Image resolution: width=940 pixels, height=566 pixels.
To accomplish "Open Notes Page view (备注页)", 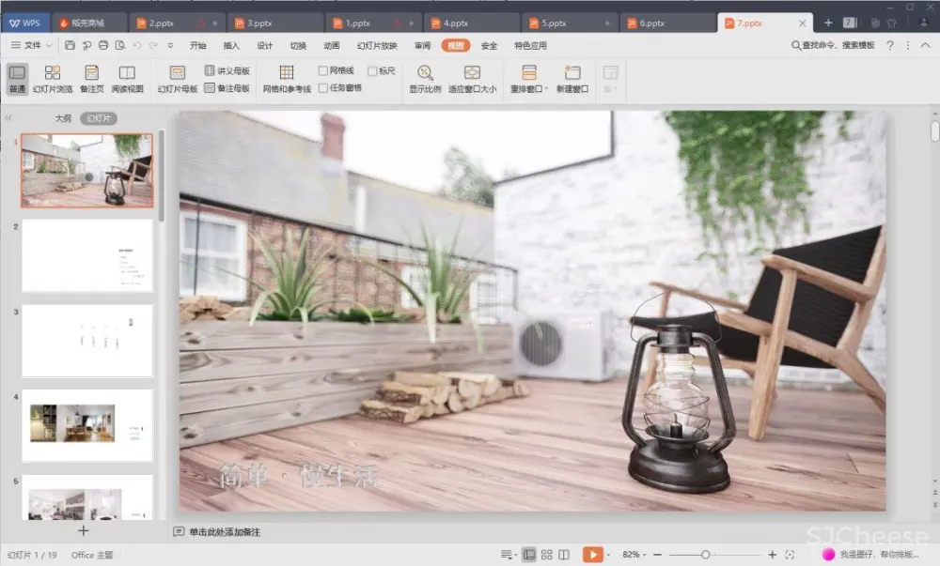I will 91,79.
